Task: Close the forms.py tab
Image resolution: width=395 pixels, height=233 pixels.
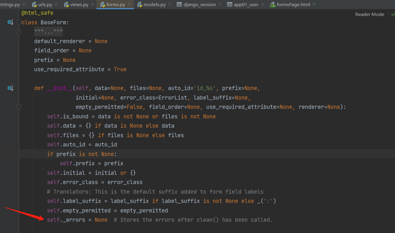Action: pos(129,4)
